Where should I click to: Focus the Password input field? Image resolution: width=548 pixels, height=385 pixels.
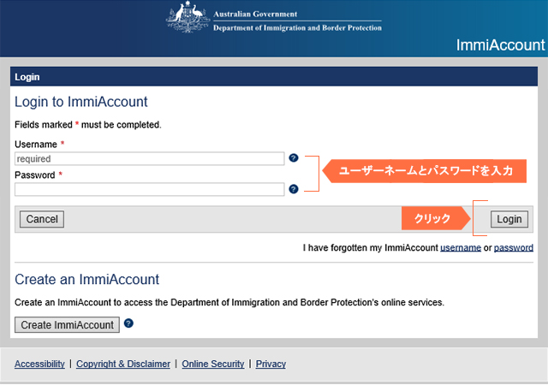pyautogui.click(x=150, y=189)
